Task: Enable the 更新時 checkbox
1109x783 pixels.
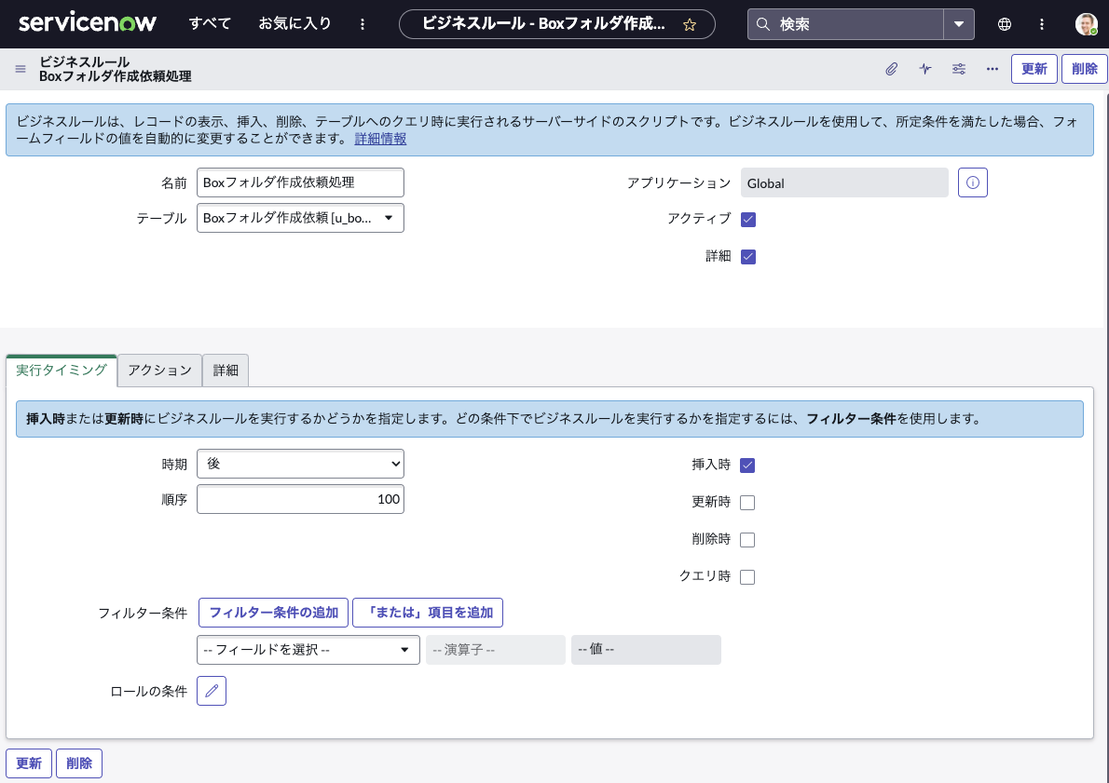Action: (747, 502)
